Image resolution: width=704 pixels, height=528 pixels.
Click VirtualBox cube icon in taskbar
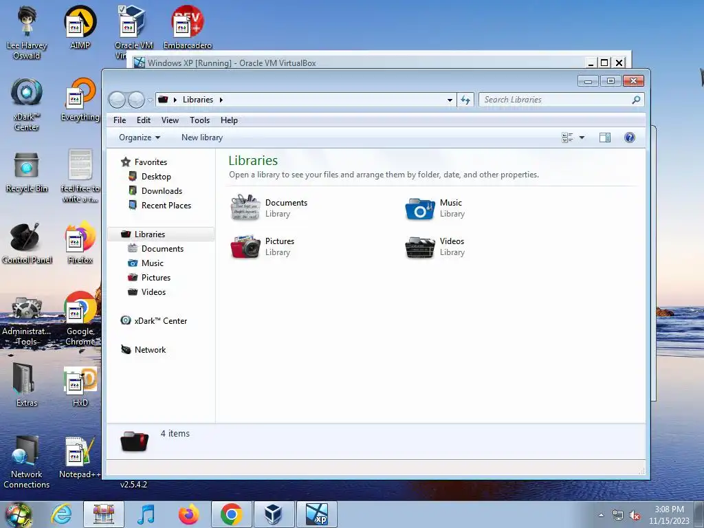[x=274, y=514]
